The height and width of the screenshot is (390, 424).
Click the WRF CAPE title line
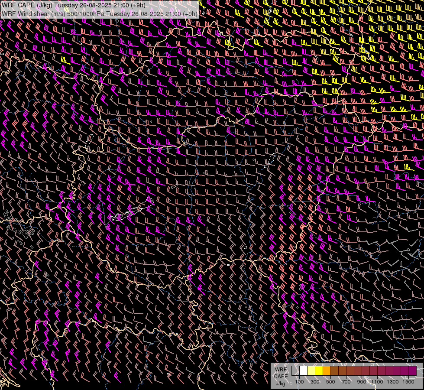point(74,5)
